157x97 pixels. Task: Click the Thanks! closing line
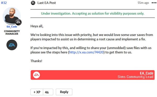[36, 61]
